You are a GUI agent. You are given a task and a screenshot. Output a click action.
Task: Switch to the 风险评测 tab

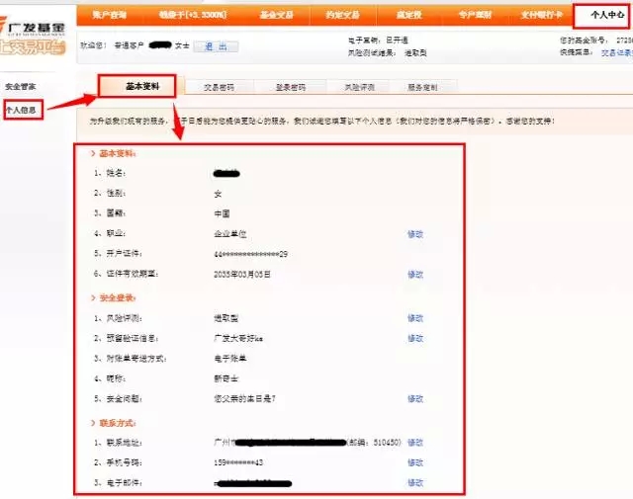[x=359, y=88]
